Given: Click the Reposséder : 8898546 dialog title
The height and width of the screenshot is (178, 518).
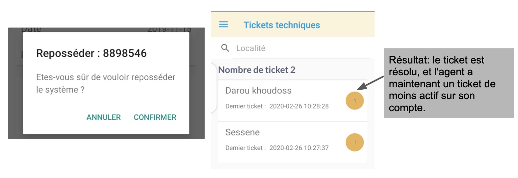Looking at the screenshot, I should pyautogui.click(x=91, y=53).
